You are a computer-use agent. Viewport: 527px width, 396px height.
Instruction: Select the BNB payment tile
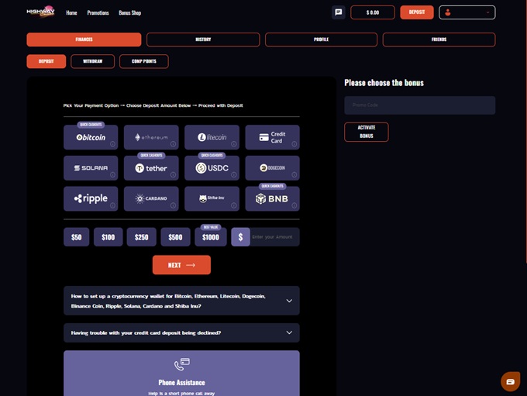pos(272,199)
